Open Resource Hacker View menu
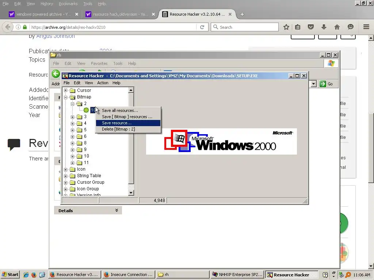This screenshot has height=280, width=374. point(89,83)
